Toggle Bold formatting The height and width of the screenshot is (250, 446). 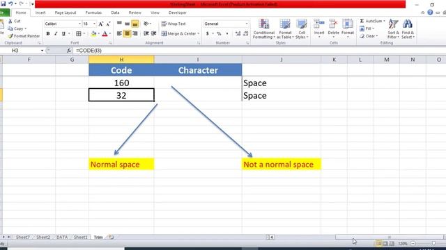[48, 34]
